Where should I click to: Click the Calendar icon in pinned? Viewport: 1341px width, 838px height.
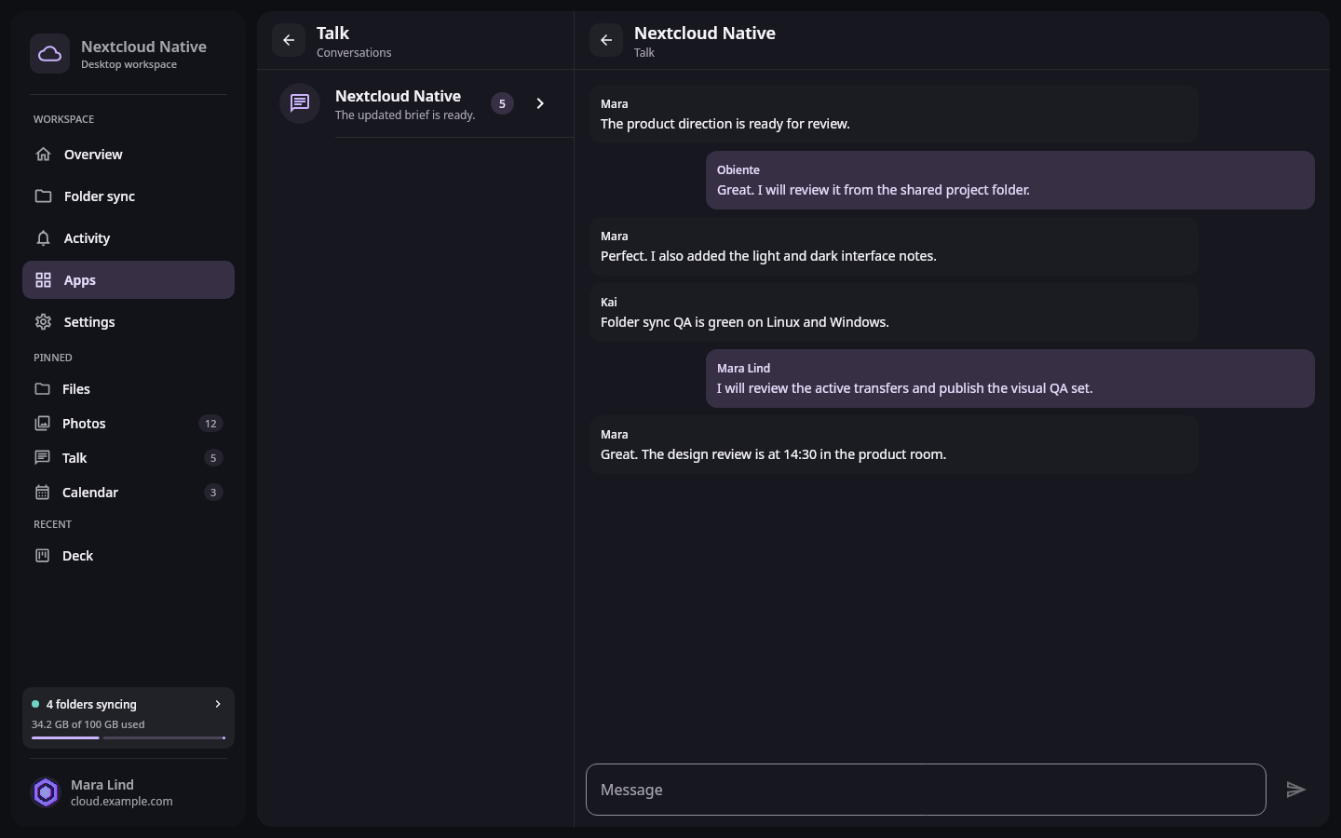pyautogui.click(x=42, y=493)
